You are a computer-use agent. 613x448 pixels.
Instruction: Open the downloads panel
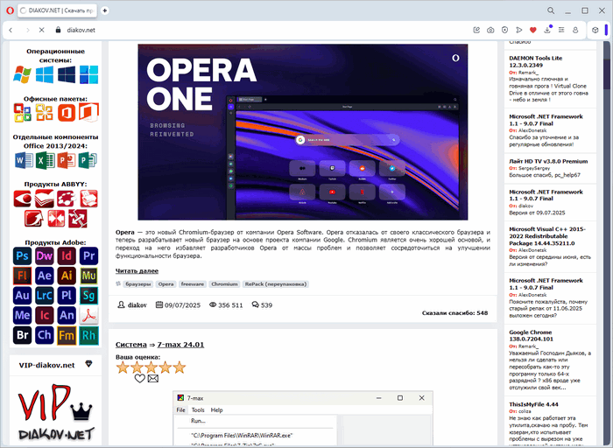[547, 30]
